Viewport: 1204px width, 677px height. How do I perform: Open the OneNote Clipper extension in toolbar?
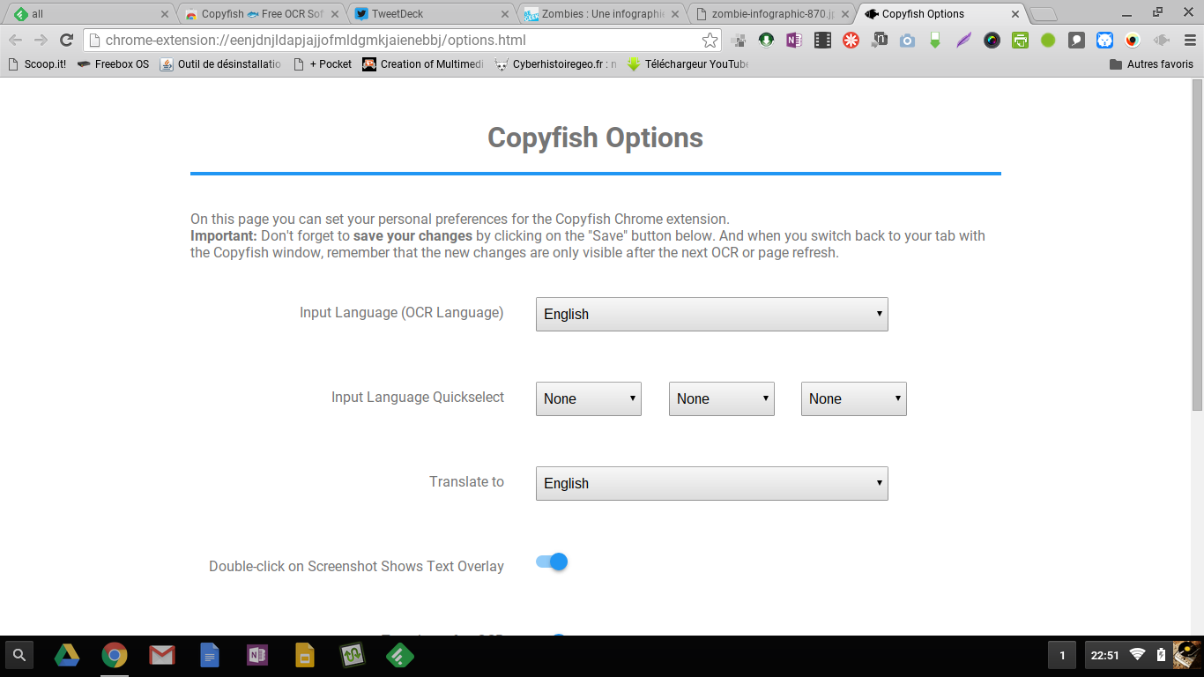(794, 40)
